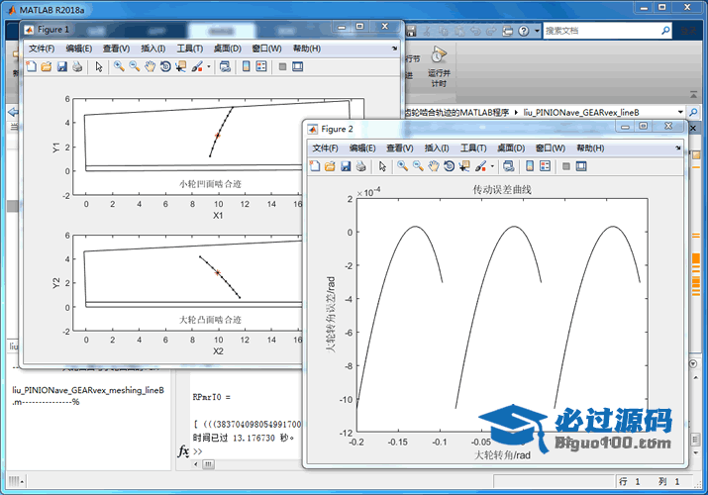This screenshot has width=708, height=495.
Task: Dock Figure 2 using the corner arrow
Action: [x=677, y=148]
